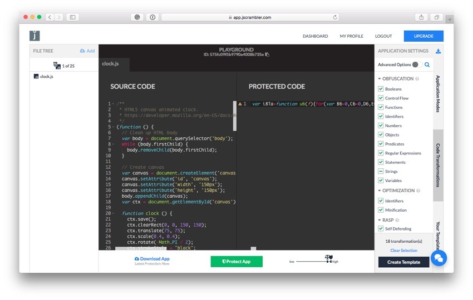Click the Safari back arrow
Image resolution: width=473 pixels, height=300 pixels.
pos(50,17)
